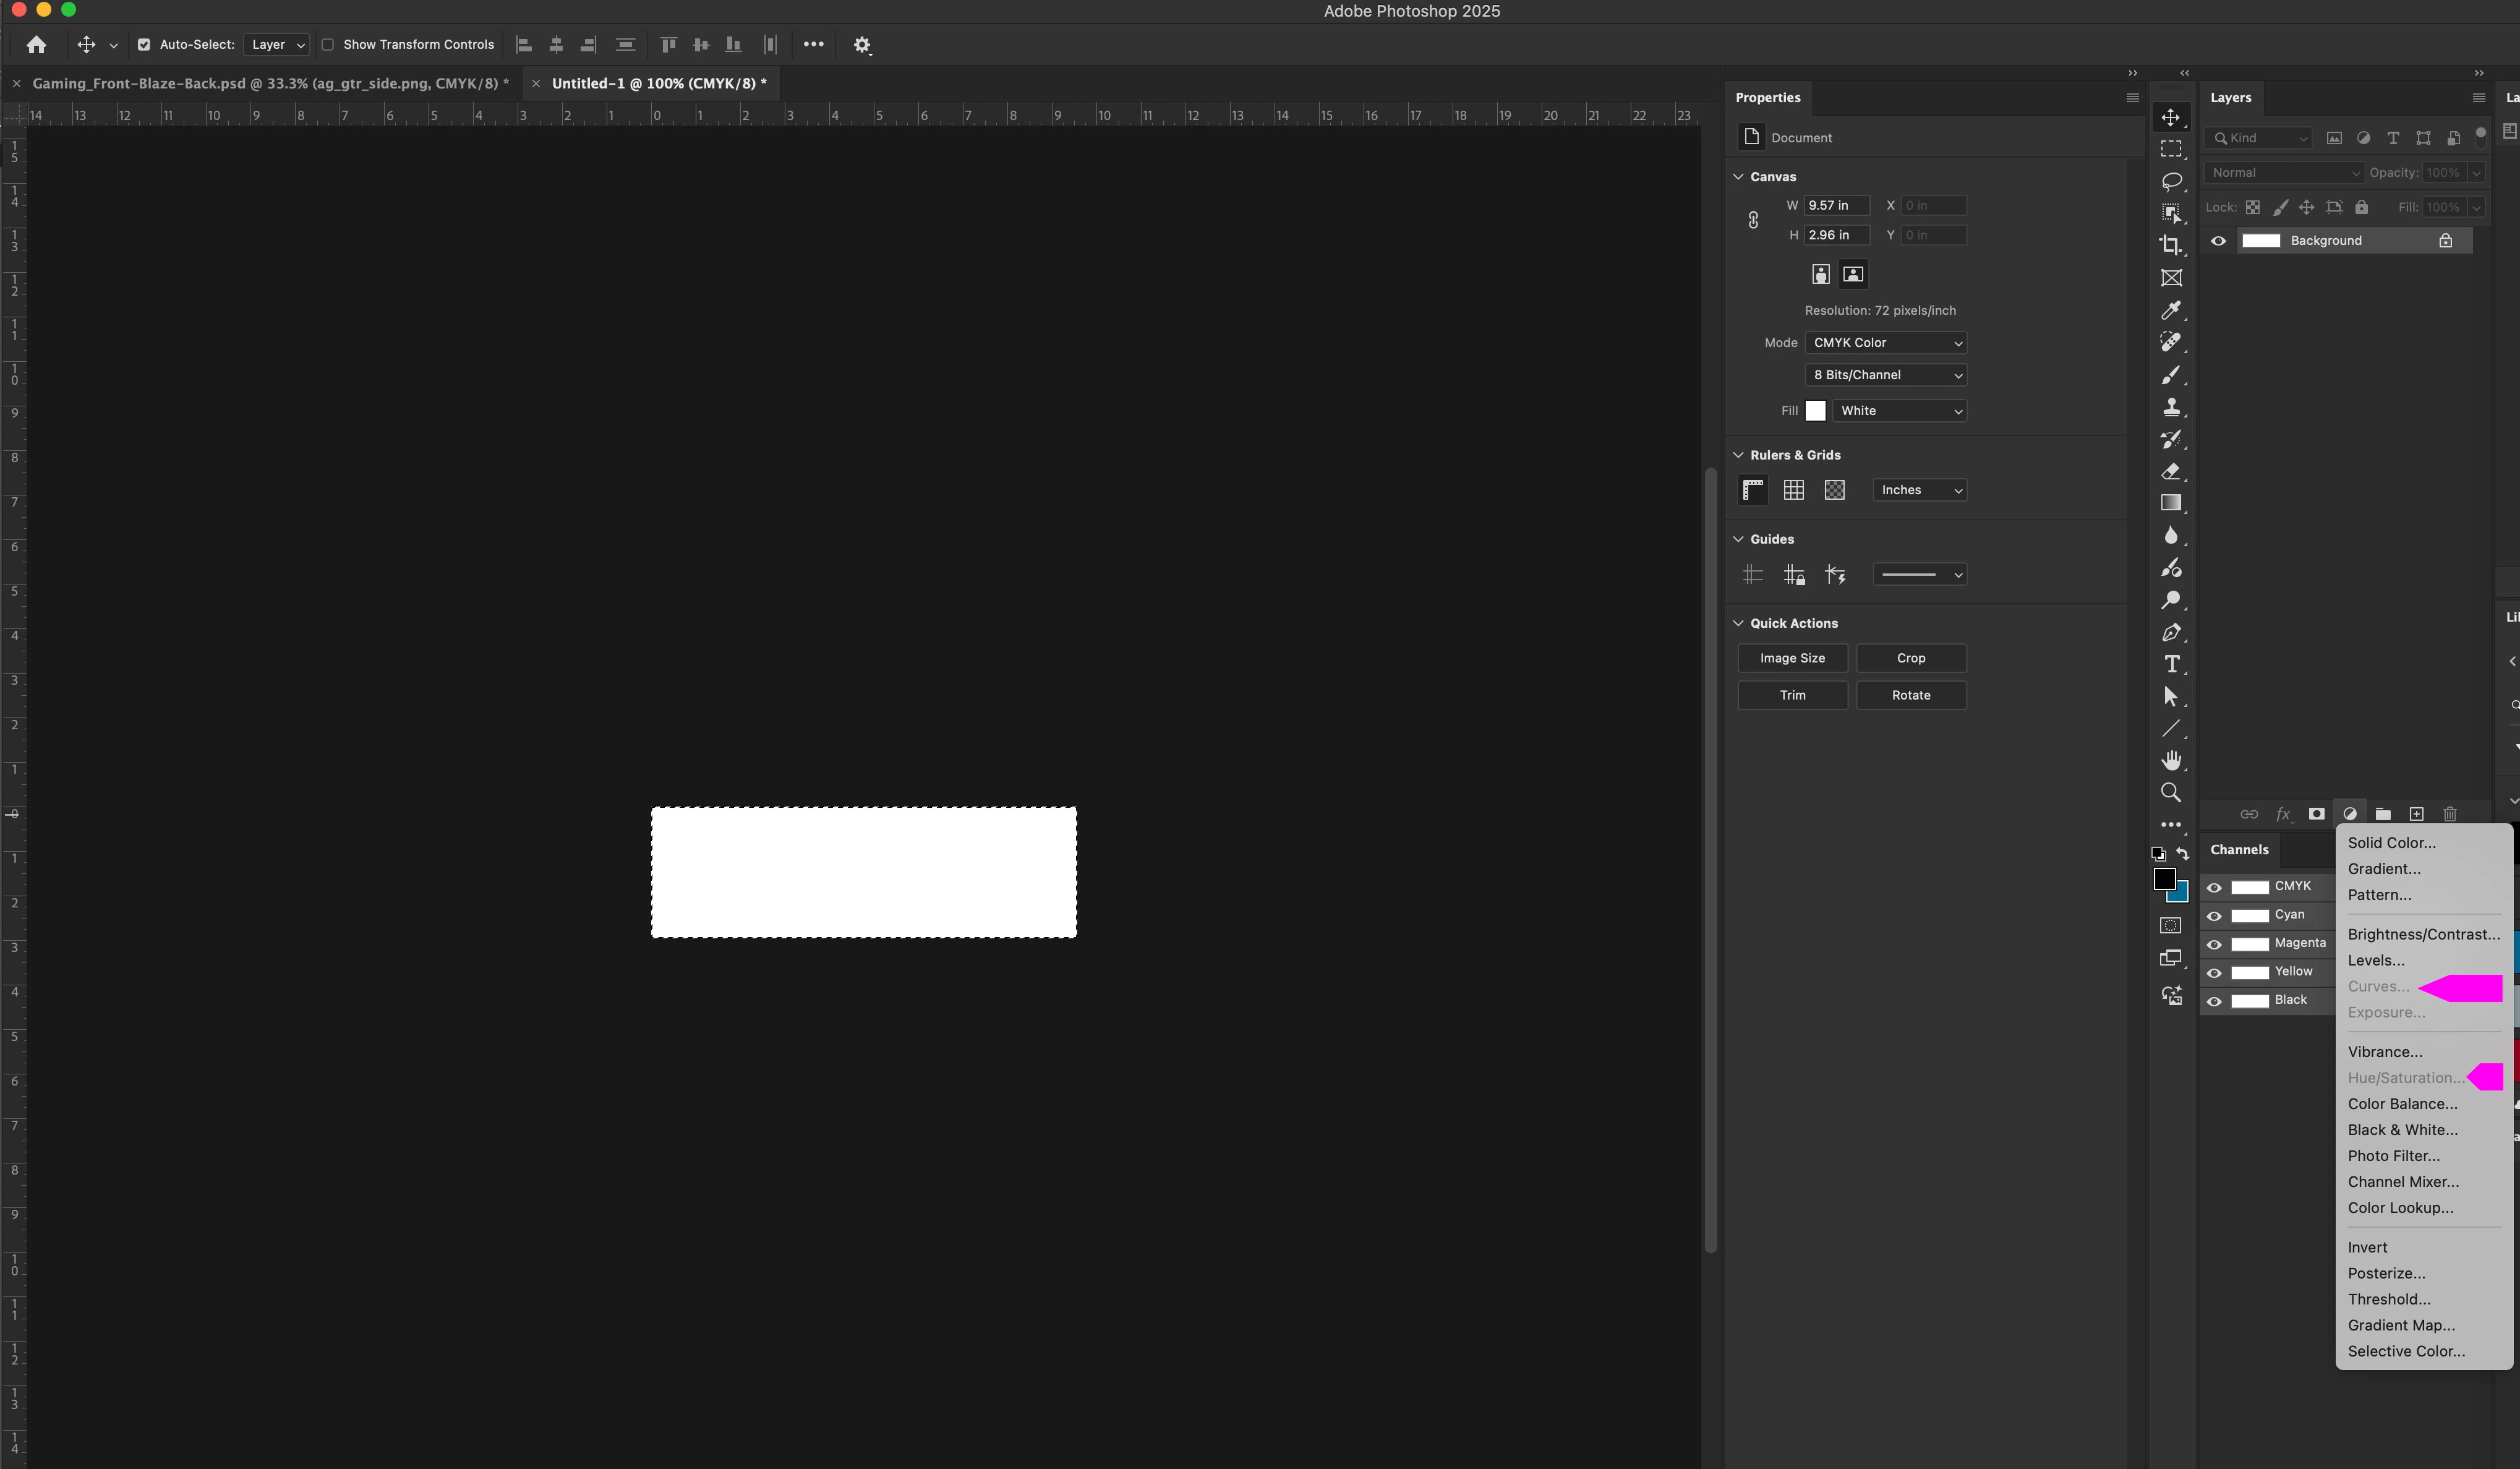2520x1469 pixels.
Task: Select the Horizontal Type tool
Action: [2171, 664]
